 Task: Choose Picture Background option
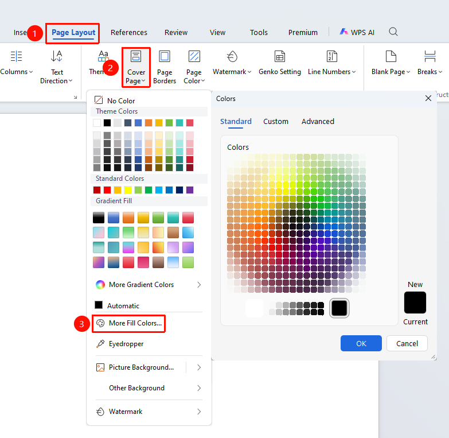135,367
